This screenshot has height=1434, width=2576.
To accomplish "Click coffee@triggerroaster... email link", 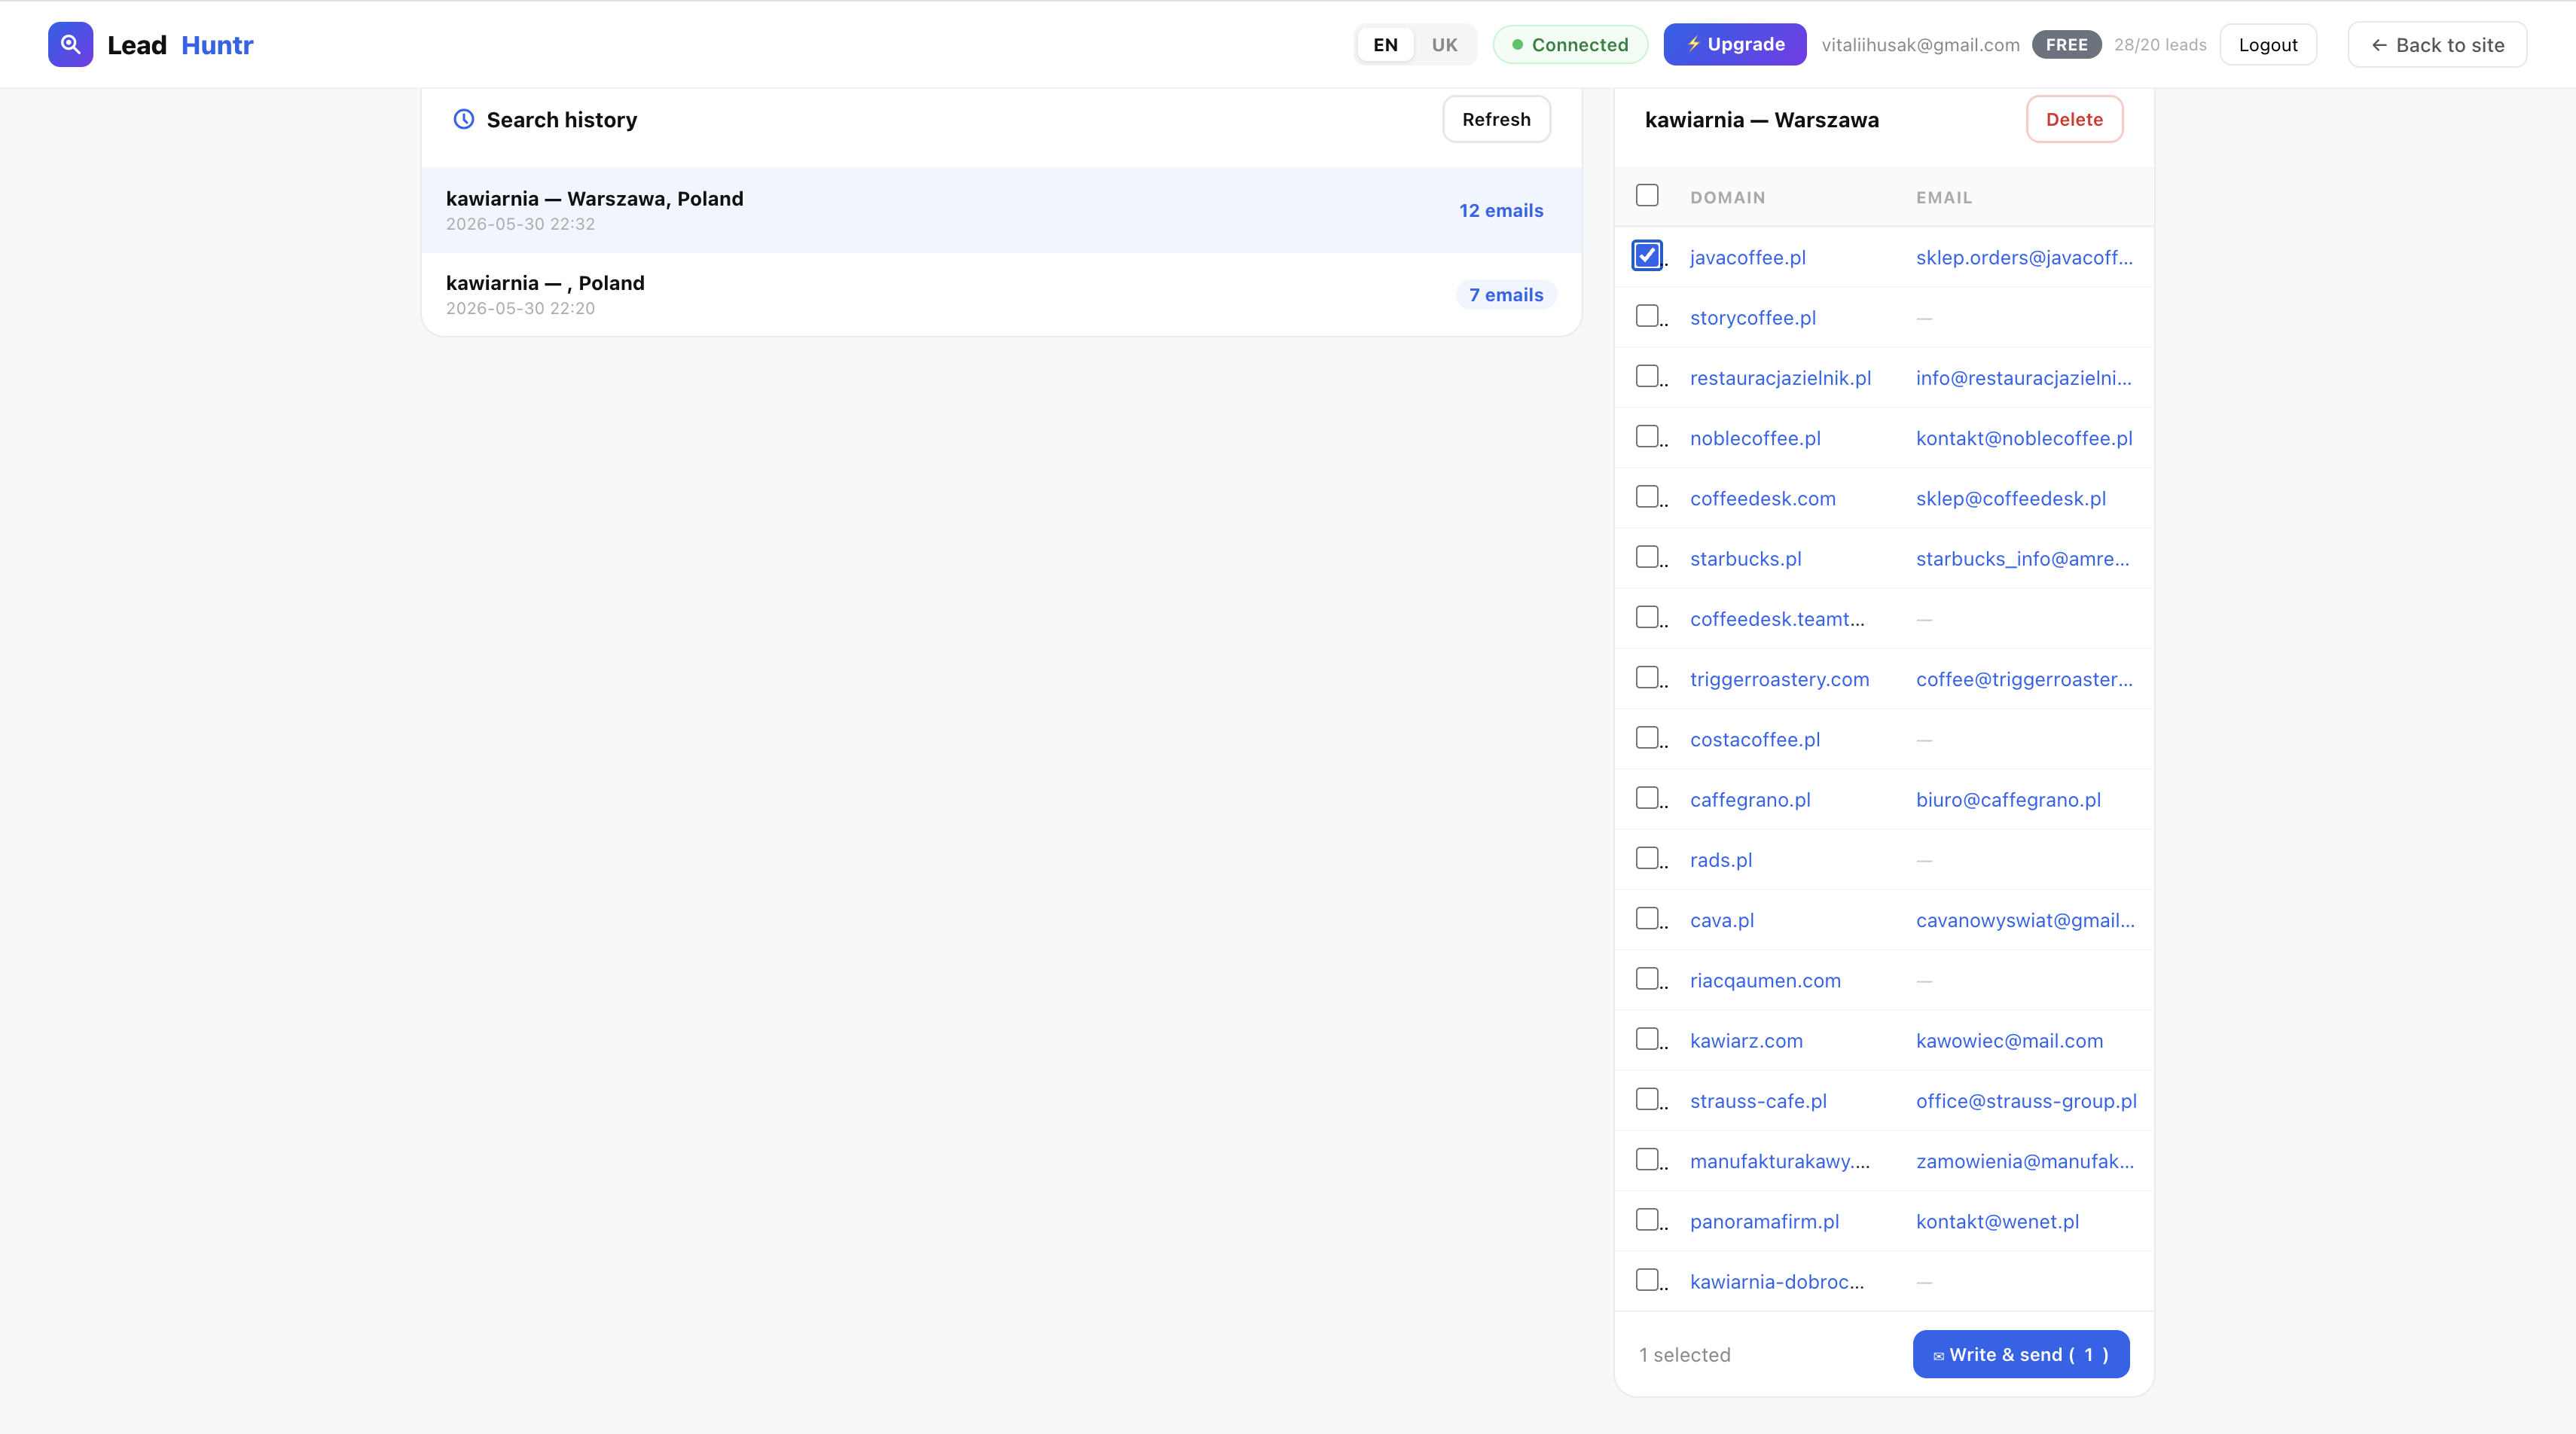I will tap(2024, 679).
